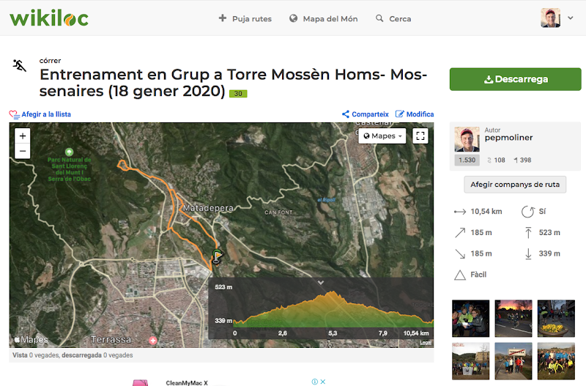
Task: Click the green Descarrega button
Action: coord(516,79)
